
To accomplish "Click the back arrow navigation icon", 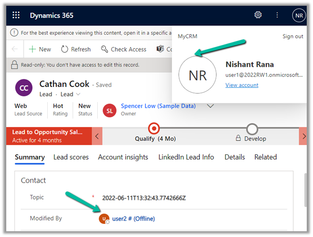I will point(14,49).
